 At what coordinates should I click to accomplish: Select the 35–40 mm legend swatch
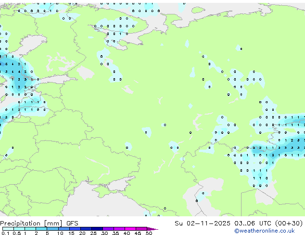point(119,229)
